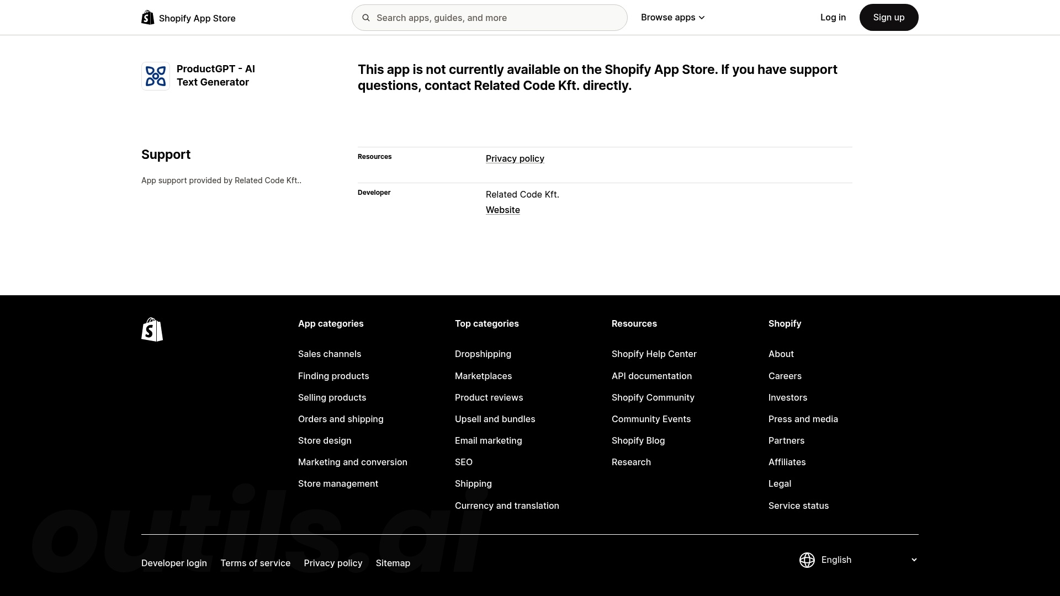Open the Sitemap link
The image size is (1060, 596).
393,563
